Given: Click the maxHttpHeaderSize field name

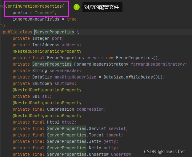Looking at the screenshot, I should (75, 77).
